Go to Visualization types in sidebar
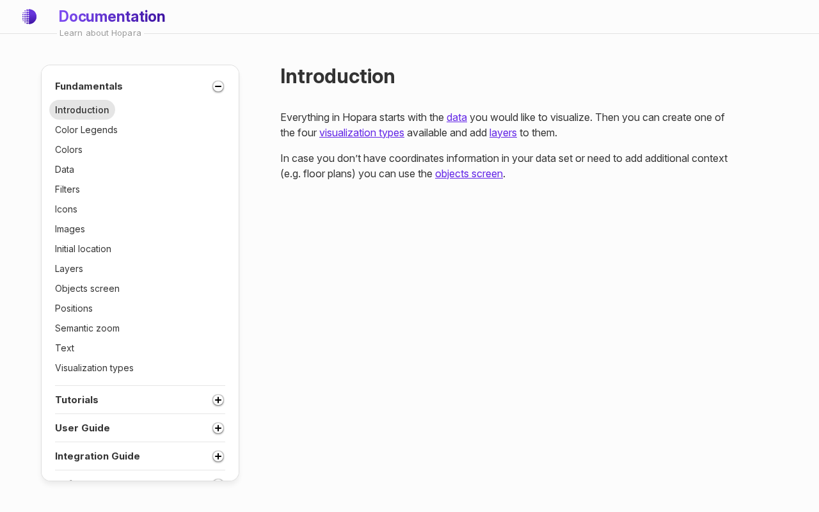Image resolution: width=819 pixels, height=512 pixels. coord(94,368)
